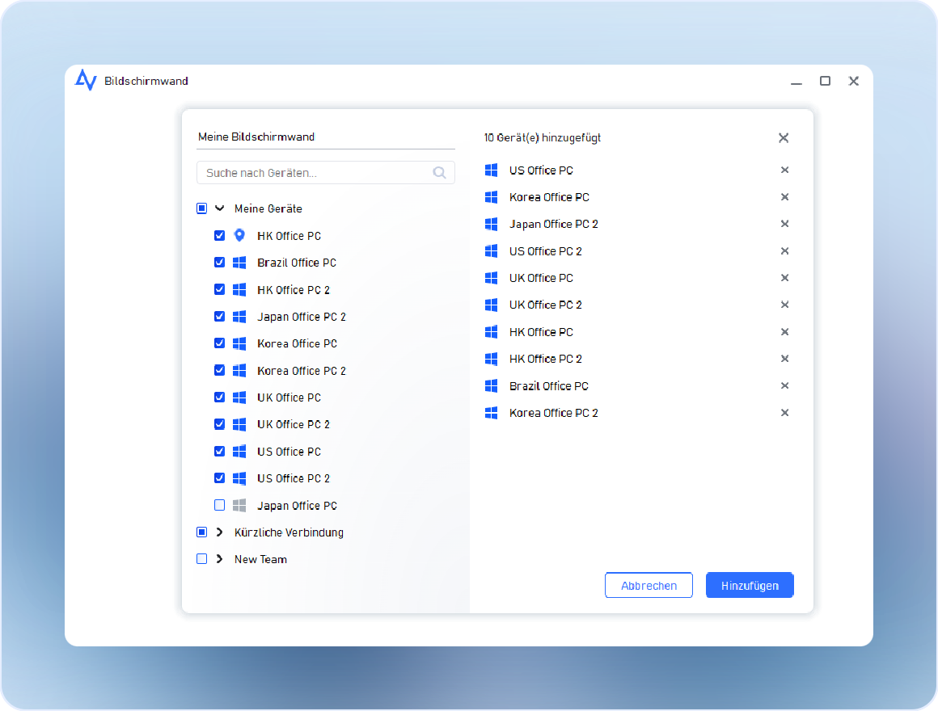Close the device selection dialog
Image resolution: width=938 pixels, height=711 pixels.
pyautogui.click(x=783, y=138)
